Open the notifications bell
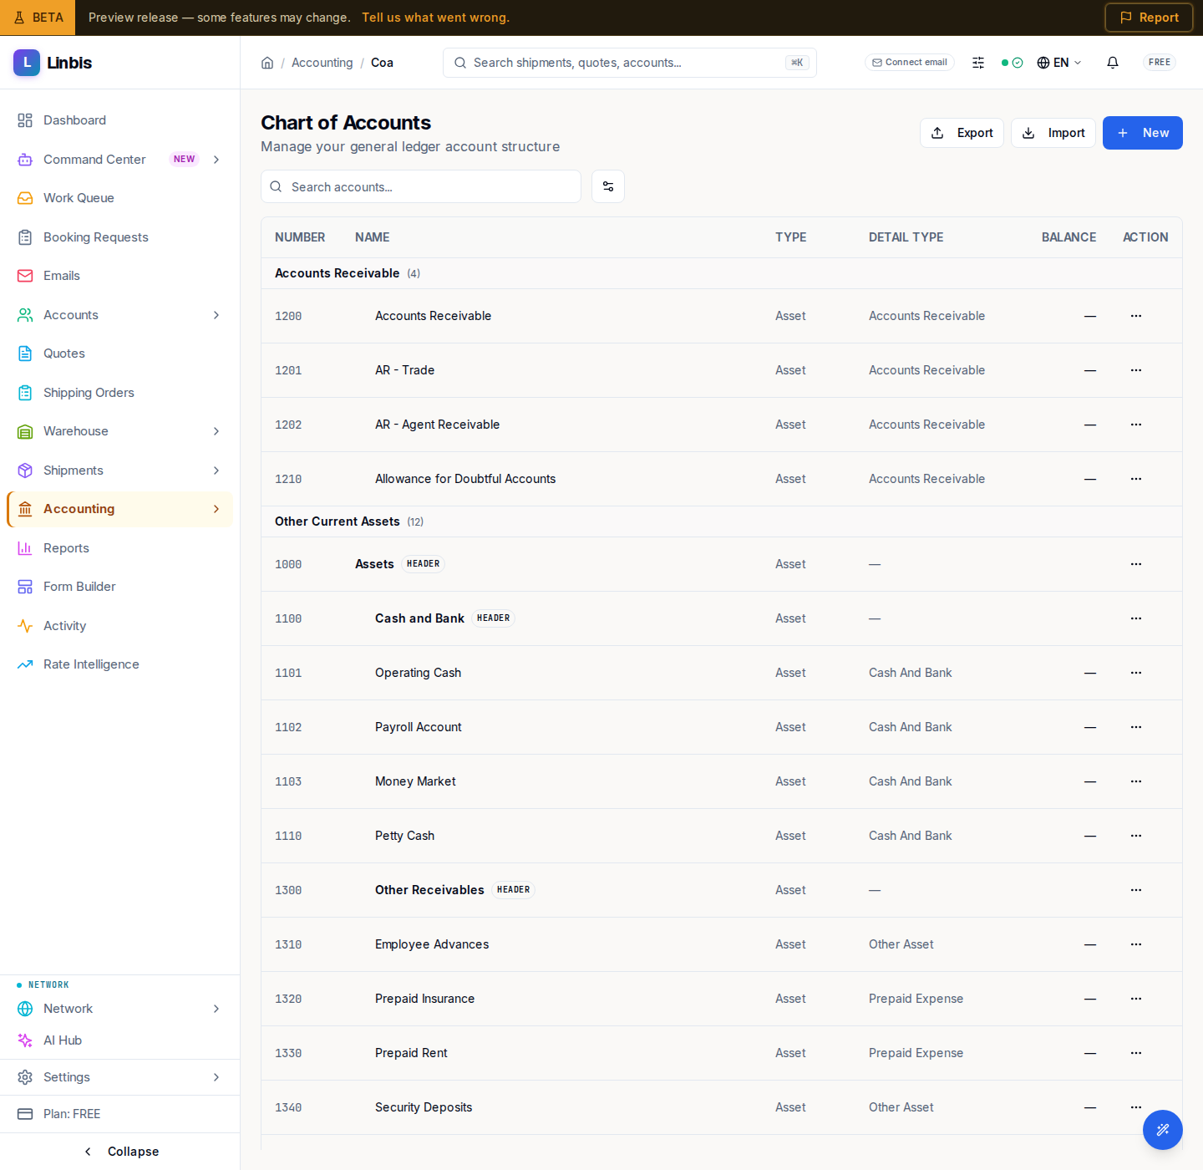1203x1170 pixels. 1113,63
